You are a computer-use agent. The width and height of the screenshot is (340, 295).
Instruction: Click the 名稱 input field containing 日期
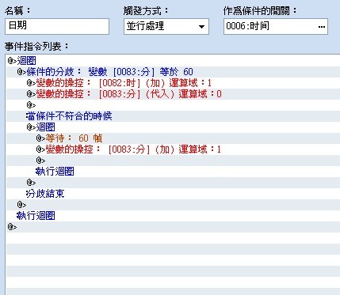(x=57, y=26)
